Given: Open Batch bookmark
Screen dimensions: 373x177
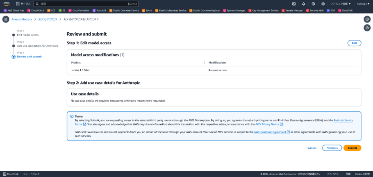Looking at the screenshot, I should (x=147, y=11).
